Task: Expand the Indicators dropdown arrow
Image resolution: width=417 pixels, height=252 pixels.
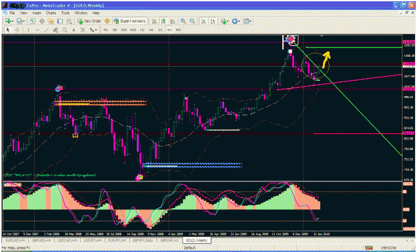Action: 228,21
